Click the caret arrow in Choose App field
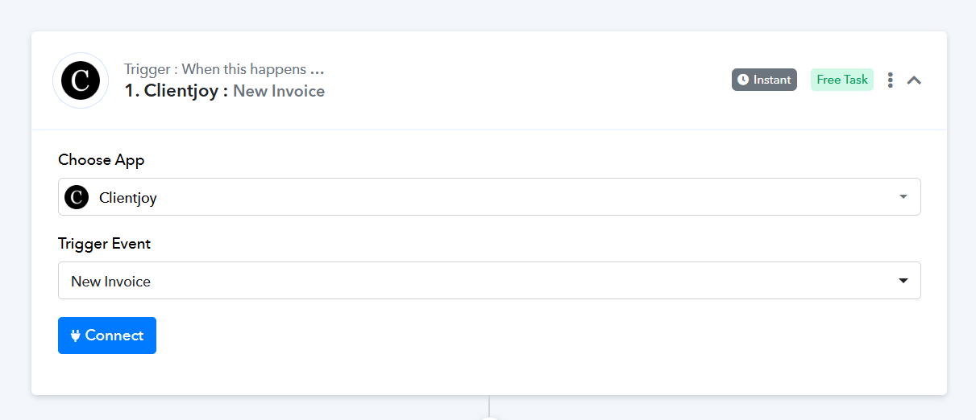 [903, 197]
